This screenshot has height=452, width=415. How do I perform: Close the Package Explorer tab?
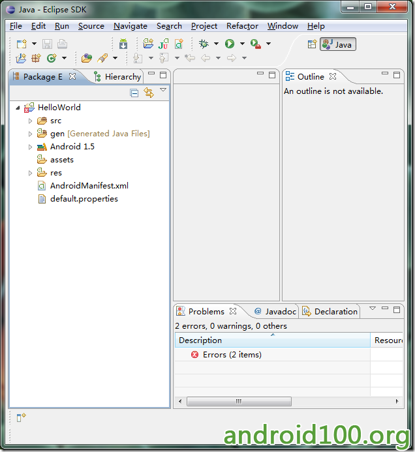tap(72, 76)
